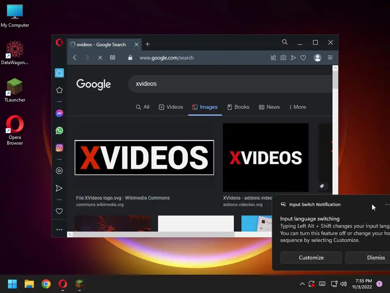Open the Wikimedia Commons logo thumbnail
This screenshot has height=293, width=390.
tap(144, 158)
